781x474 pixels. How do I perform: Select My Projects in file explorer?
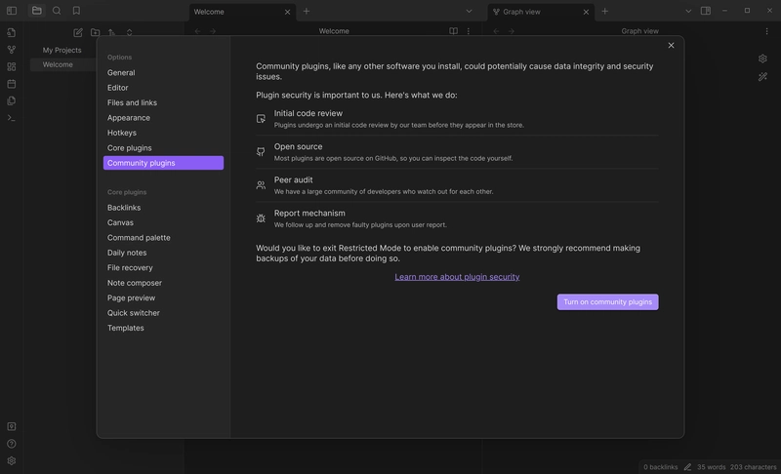(x=62, y=50)
